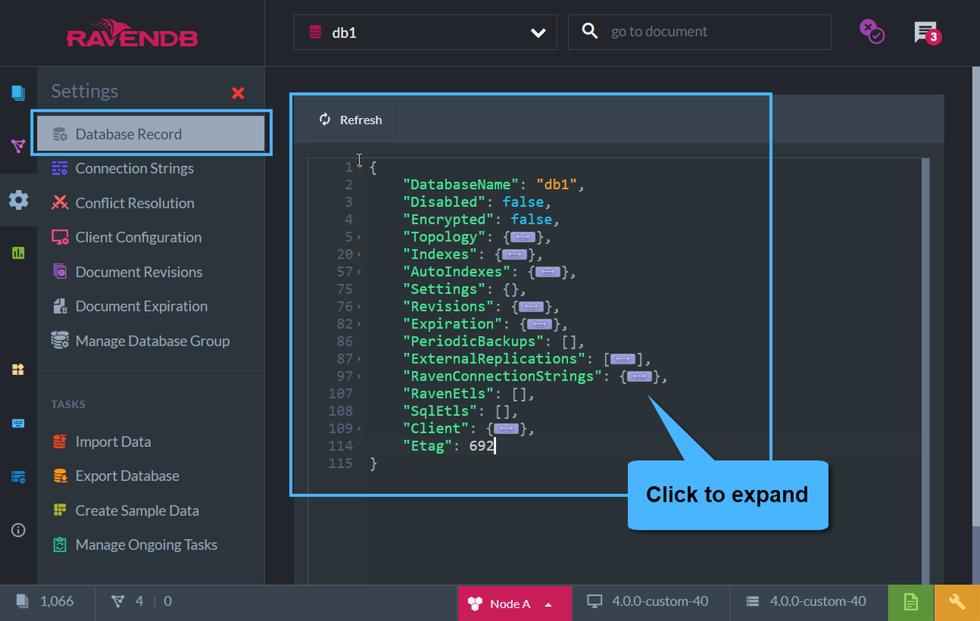
Task: Expand the folded Revisions object
Action: click(530, 306)
